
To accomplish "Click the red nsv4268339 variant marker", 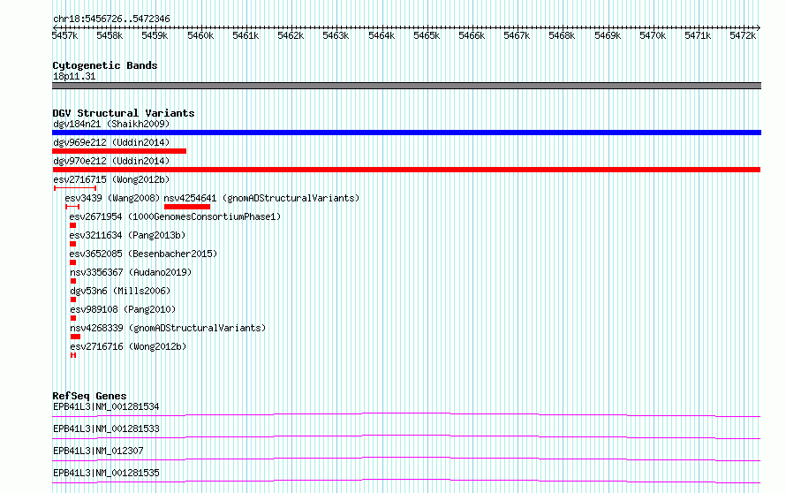I will click(75, 337).
